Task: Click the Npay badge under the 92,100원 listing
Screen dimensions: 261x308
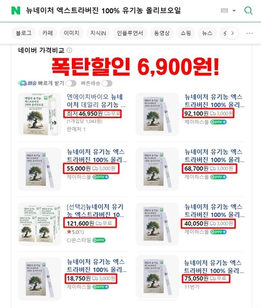Action: (218, 122)
